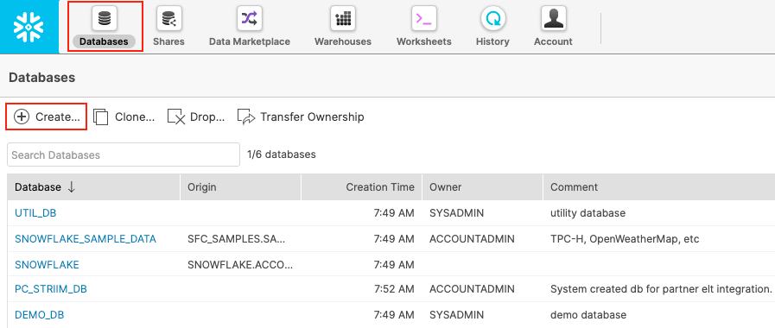Click the Clone... button text
The image size is (775, 328).
pos(135,117)
